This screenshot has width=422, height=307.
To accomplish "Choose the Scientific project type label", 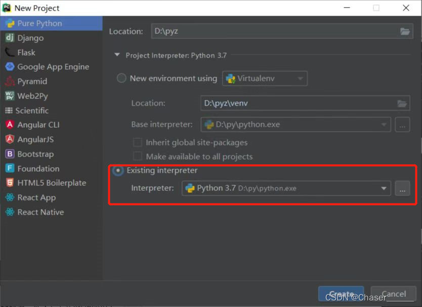I will tap(32, 111).
